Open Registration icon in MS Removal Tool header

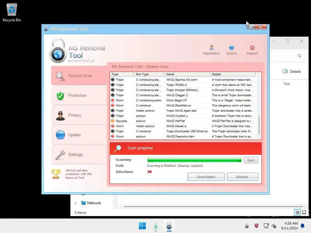211,50
